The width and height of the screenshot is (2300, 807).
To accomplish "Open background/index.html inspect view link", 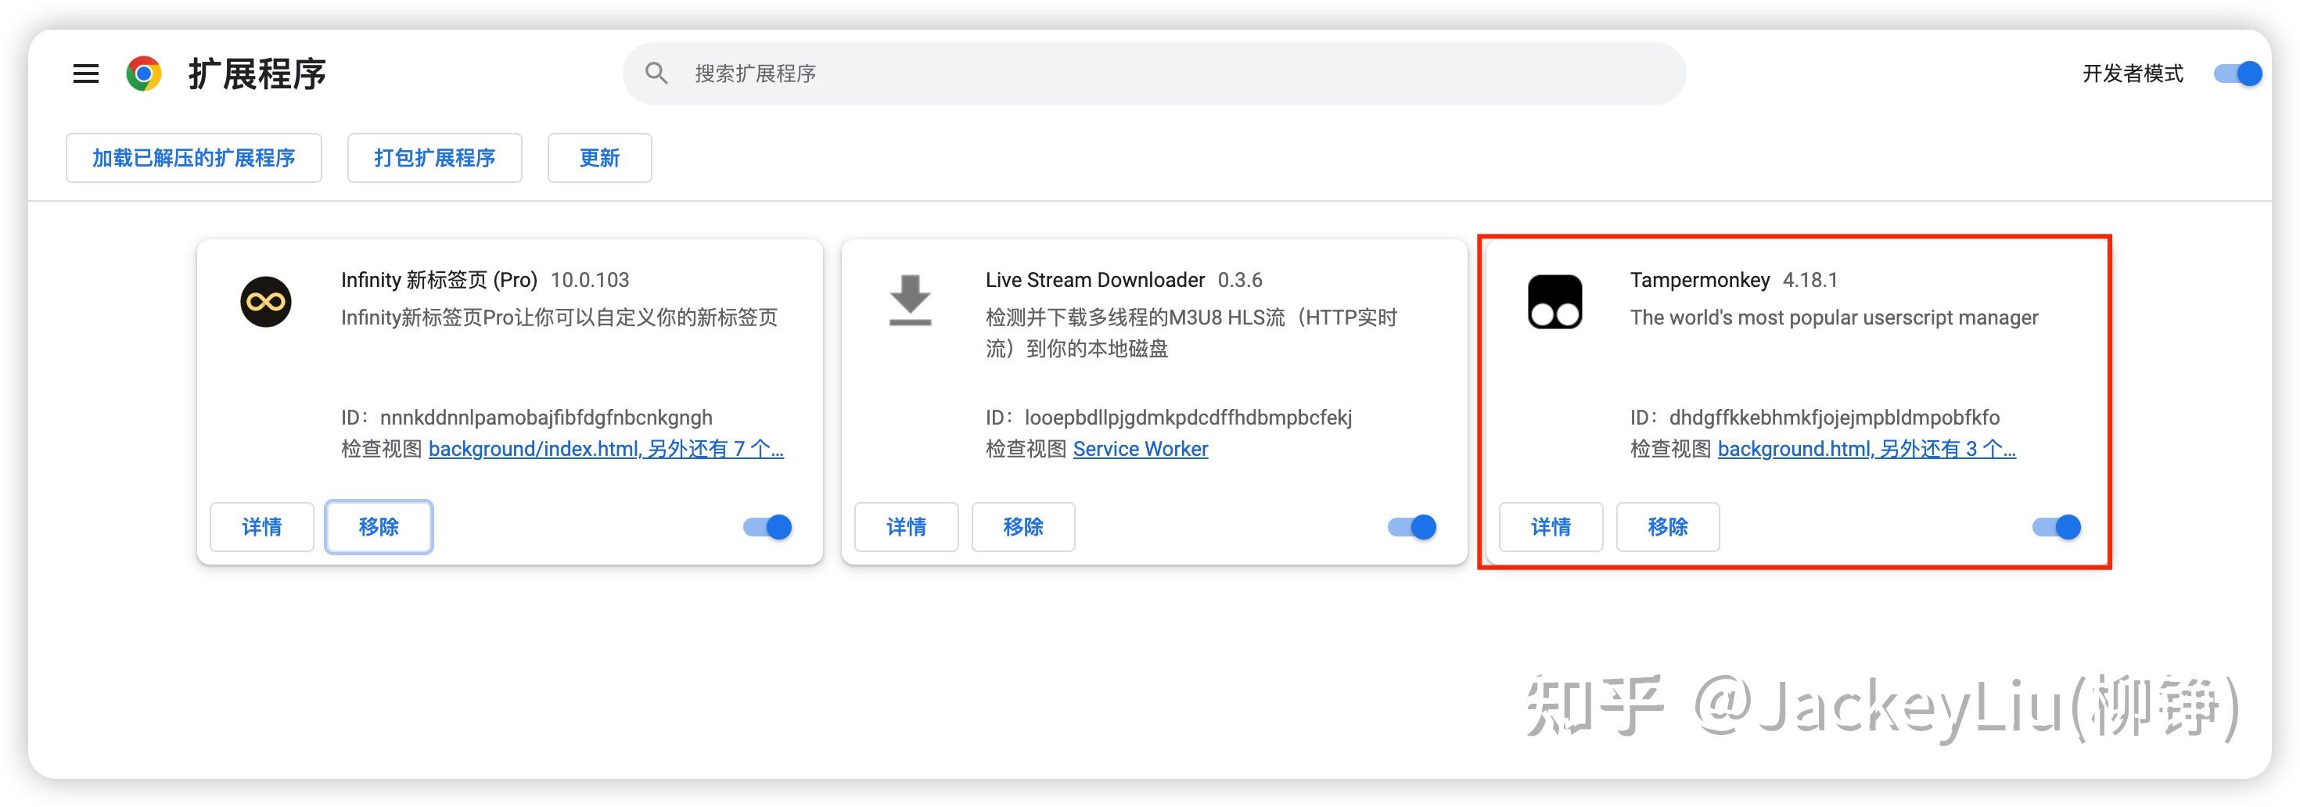I will [606, 449].
